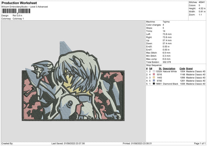Click the Stitches value 46941
This screenshot has height=146, width=207.
[202, 2]
